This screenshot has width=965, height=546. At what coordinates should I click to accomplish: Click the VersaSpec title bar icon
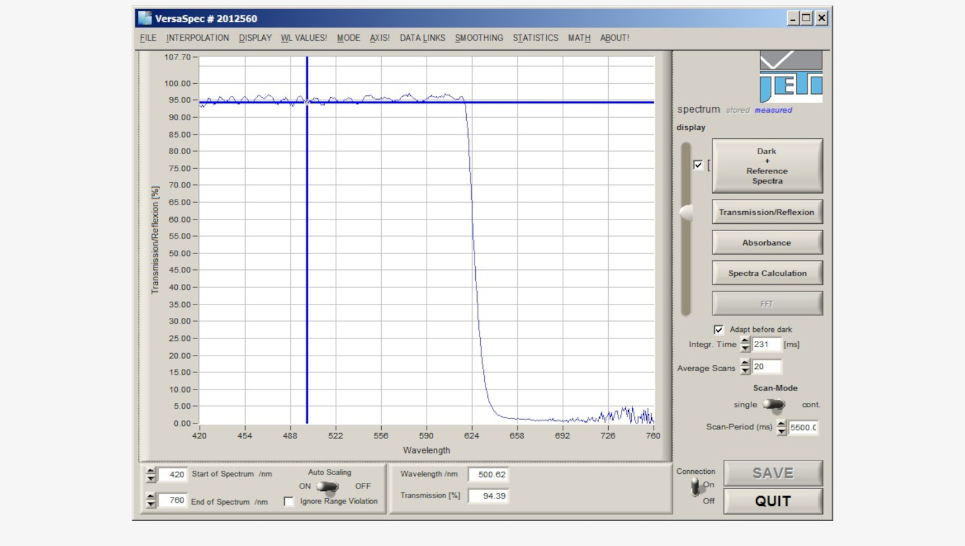click(x=144, y=18)
